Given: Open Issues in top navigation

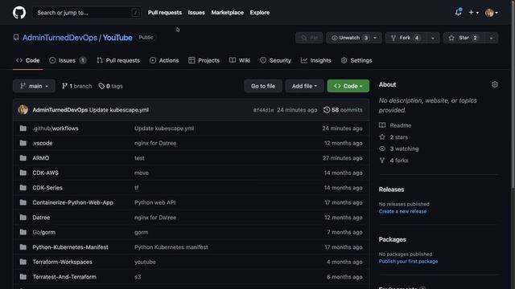Looking at the screenshot, I should (x=196, y=13).
